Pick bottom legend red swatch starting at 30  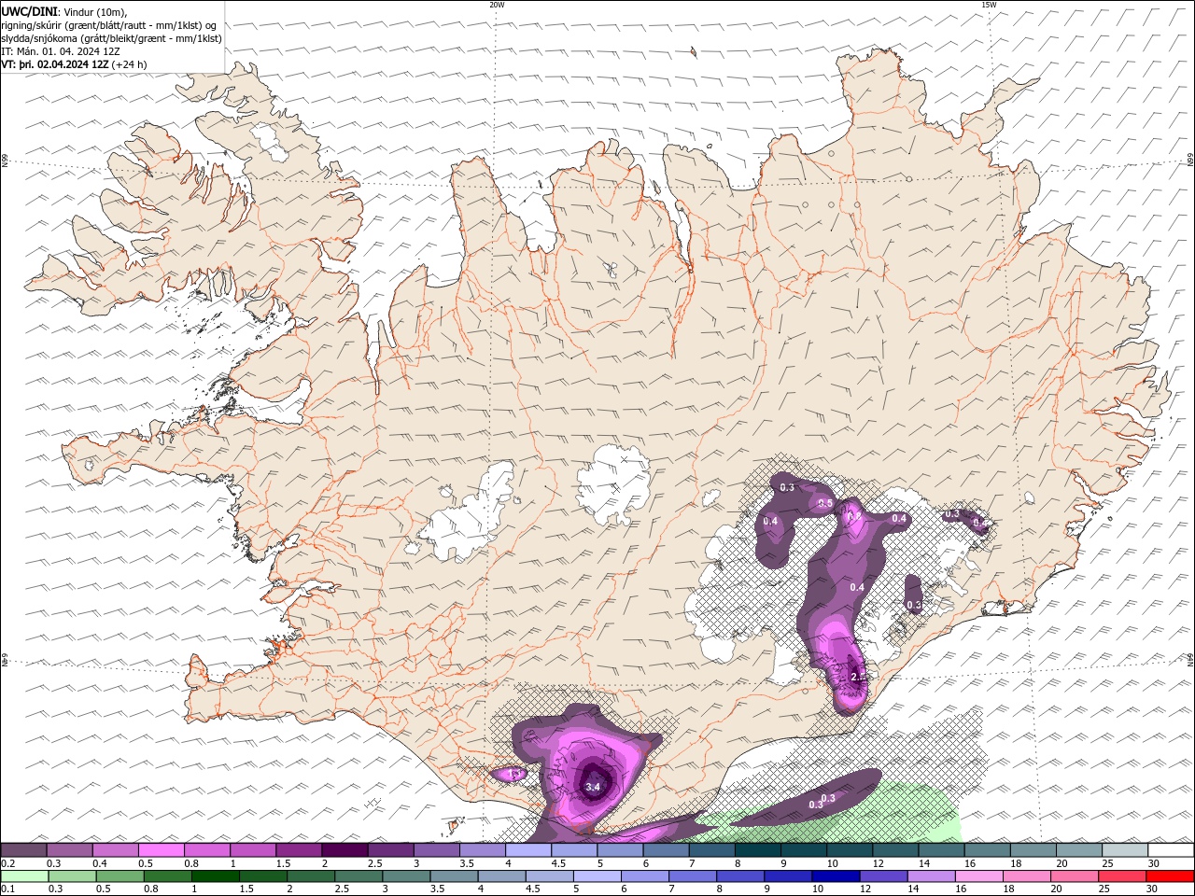click(1171, 876)
